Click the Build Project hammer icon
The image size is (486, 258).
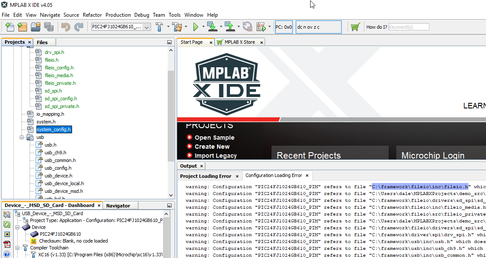click(x=159, y=27)
